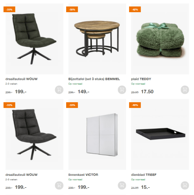Open green teddy plaid product image
Image resolution: width=194 pixels, height=195 pixels.
point(160,39)
